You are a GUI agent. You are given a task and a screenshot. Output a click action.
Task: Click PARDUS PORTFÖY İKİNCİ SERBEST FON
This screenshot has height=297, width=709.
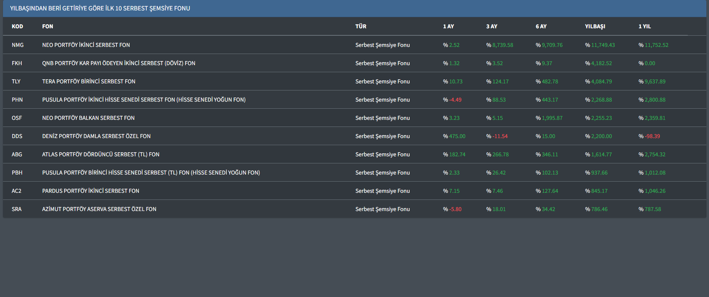coord(90,191)
